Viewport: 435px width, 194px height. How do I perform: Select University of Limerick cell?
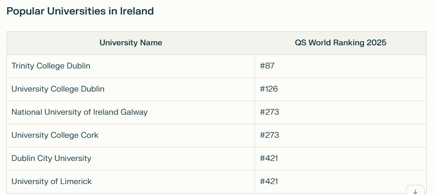[130, 182]
